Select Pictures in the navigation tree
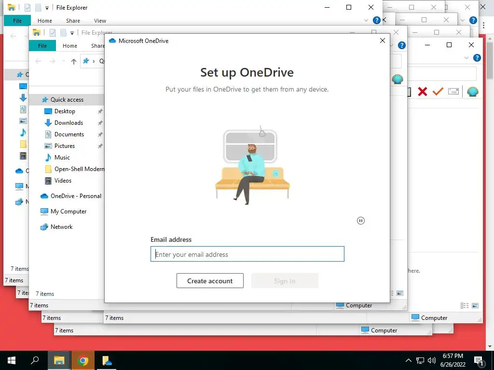This screenshot has height=370, width=494. pos(64,145)
